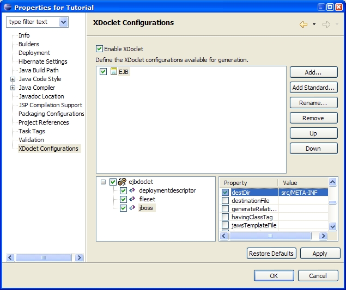Uncheck the EJB configuration checkbox

click(104, 72)
